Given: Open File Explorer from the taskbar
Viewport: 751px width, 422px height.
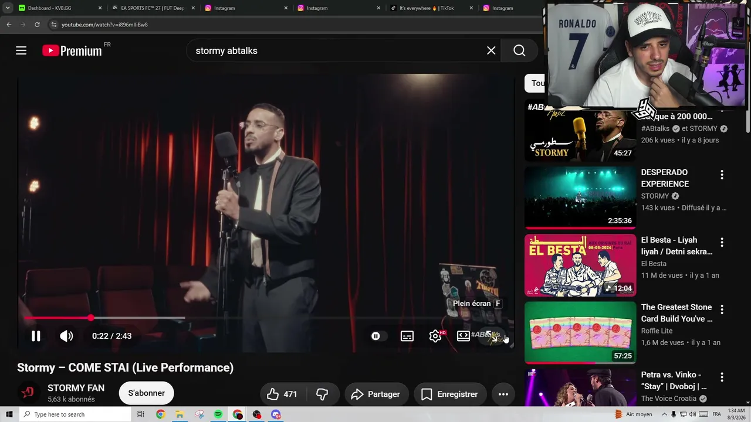Looking at the screenshot, I should point(180,414).
